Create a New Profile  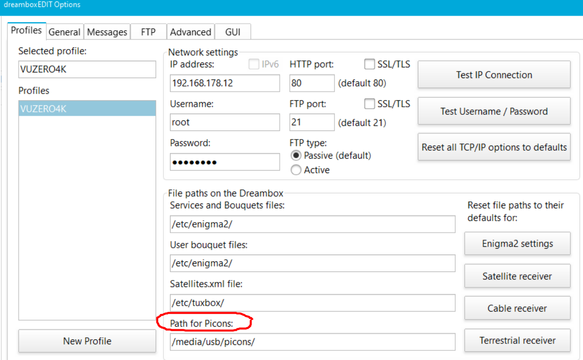coord(87,341)
